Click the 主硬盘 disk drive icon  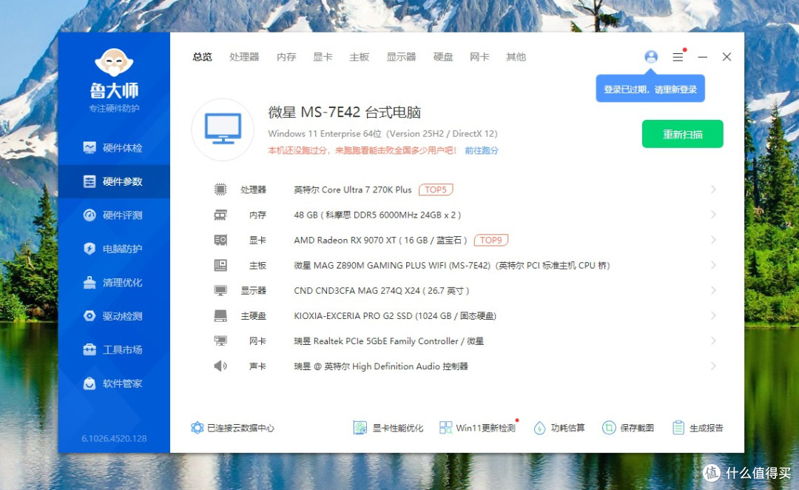[220, 315]
